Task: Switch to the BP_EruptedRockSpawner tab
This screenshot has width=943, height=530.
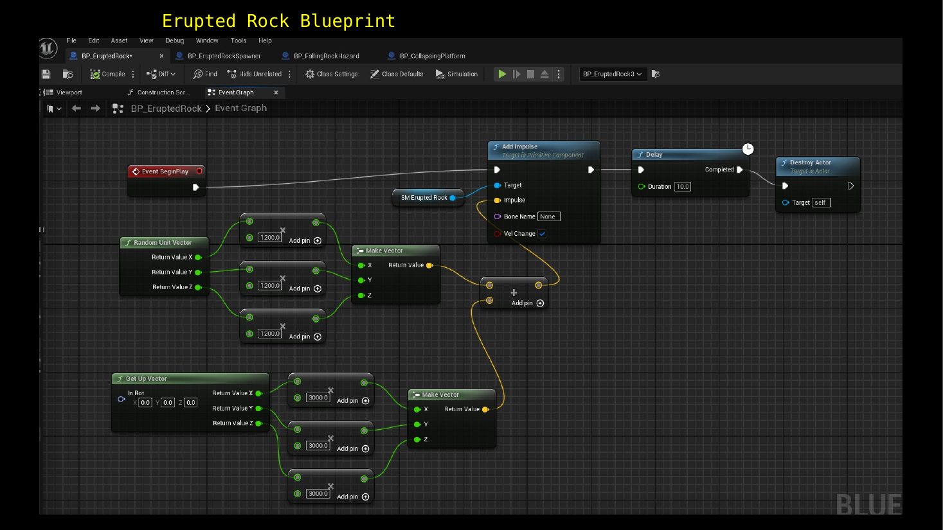Action: click(224, 56)
